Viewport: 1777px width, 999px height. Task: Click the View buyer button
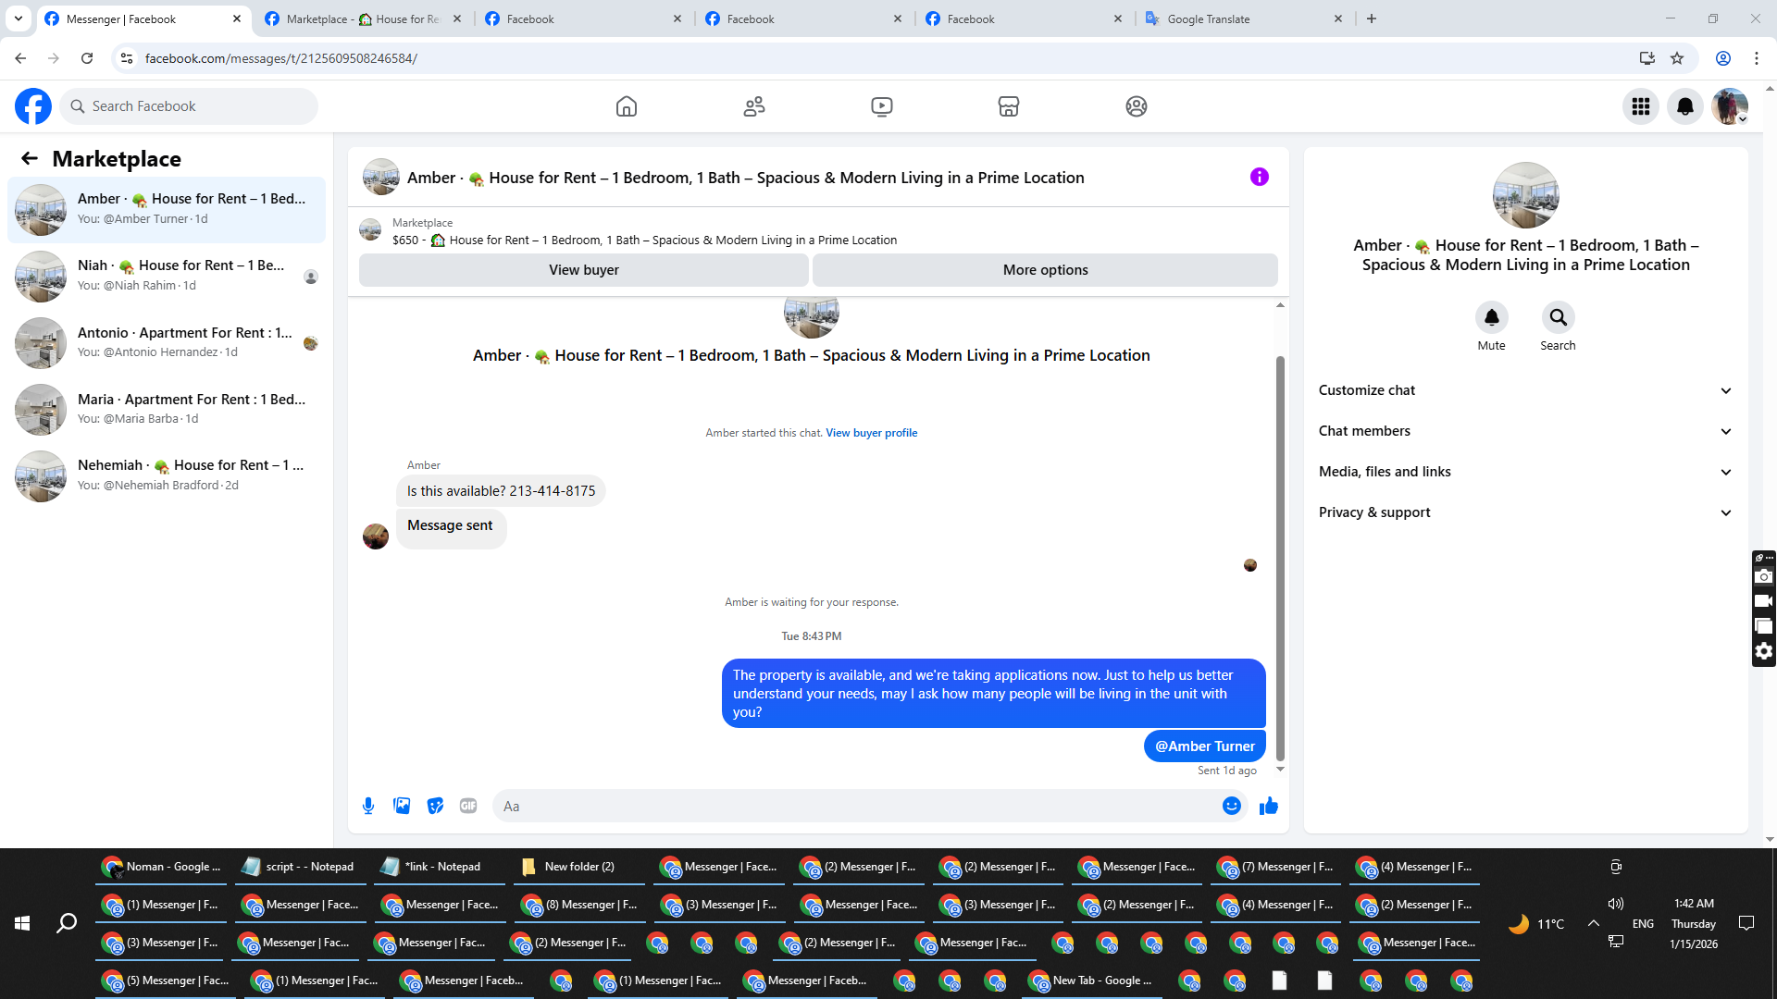pos(583,270)
